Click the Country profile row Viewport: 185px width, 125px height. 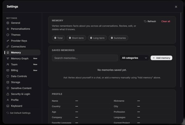coord(81,106)
